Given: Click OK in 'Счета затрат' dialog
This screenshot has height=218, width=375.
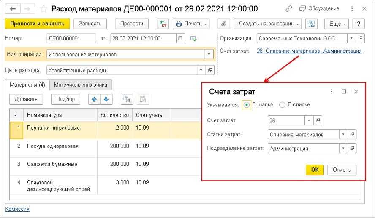Looking at the screenshot, I should (x=315, y=170).
